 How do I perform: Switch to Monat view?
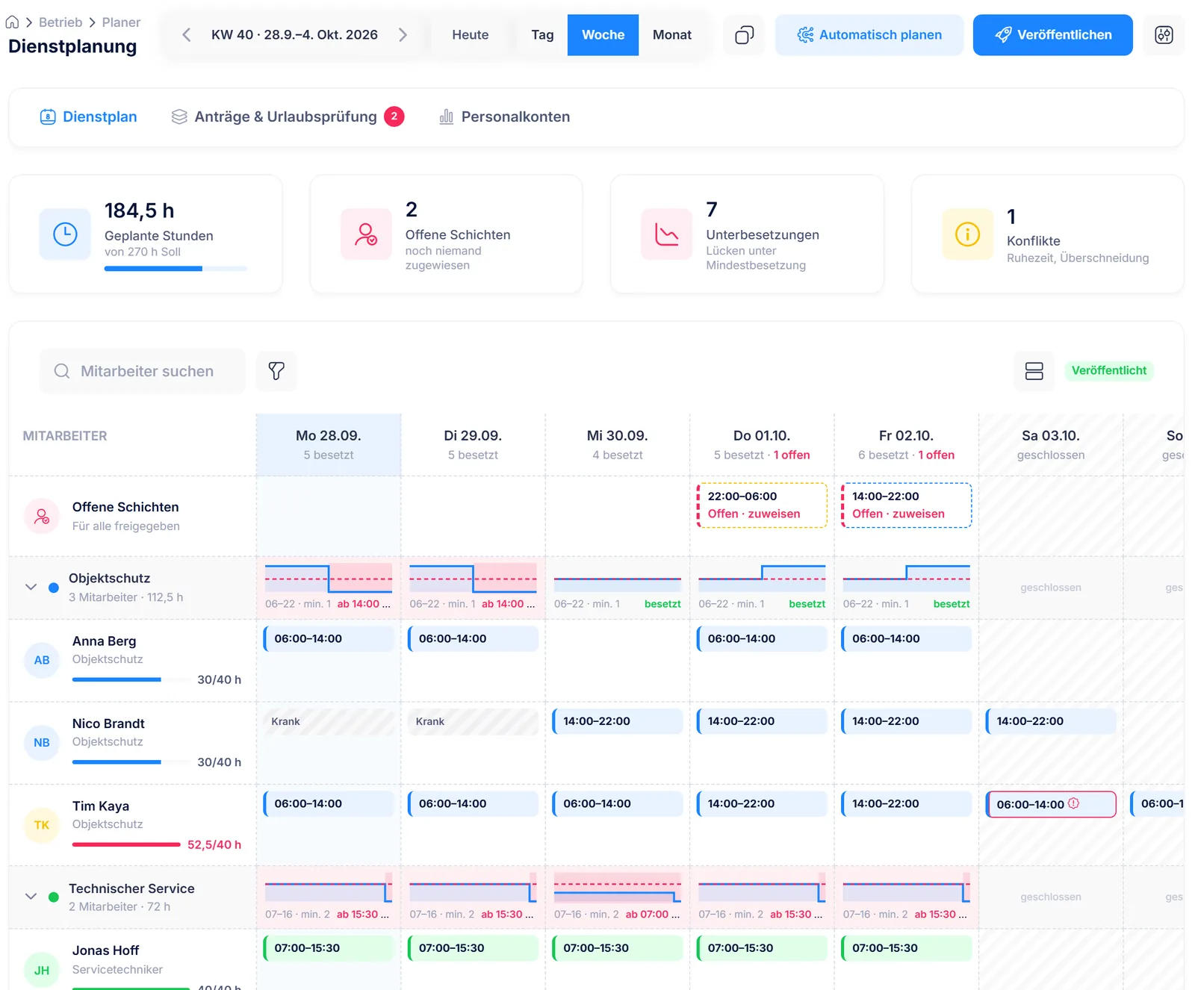click(x=672, y=35)
